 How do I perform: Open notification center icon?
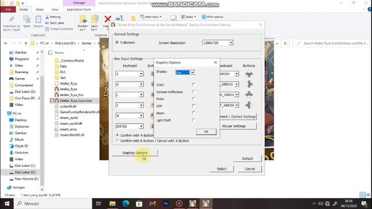click(364, 204)
